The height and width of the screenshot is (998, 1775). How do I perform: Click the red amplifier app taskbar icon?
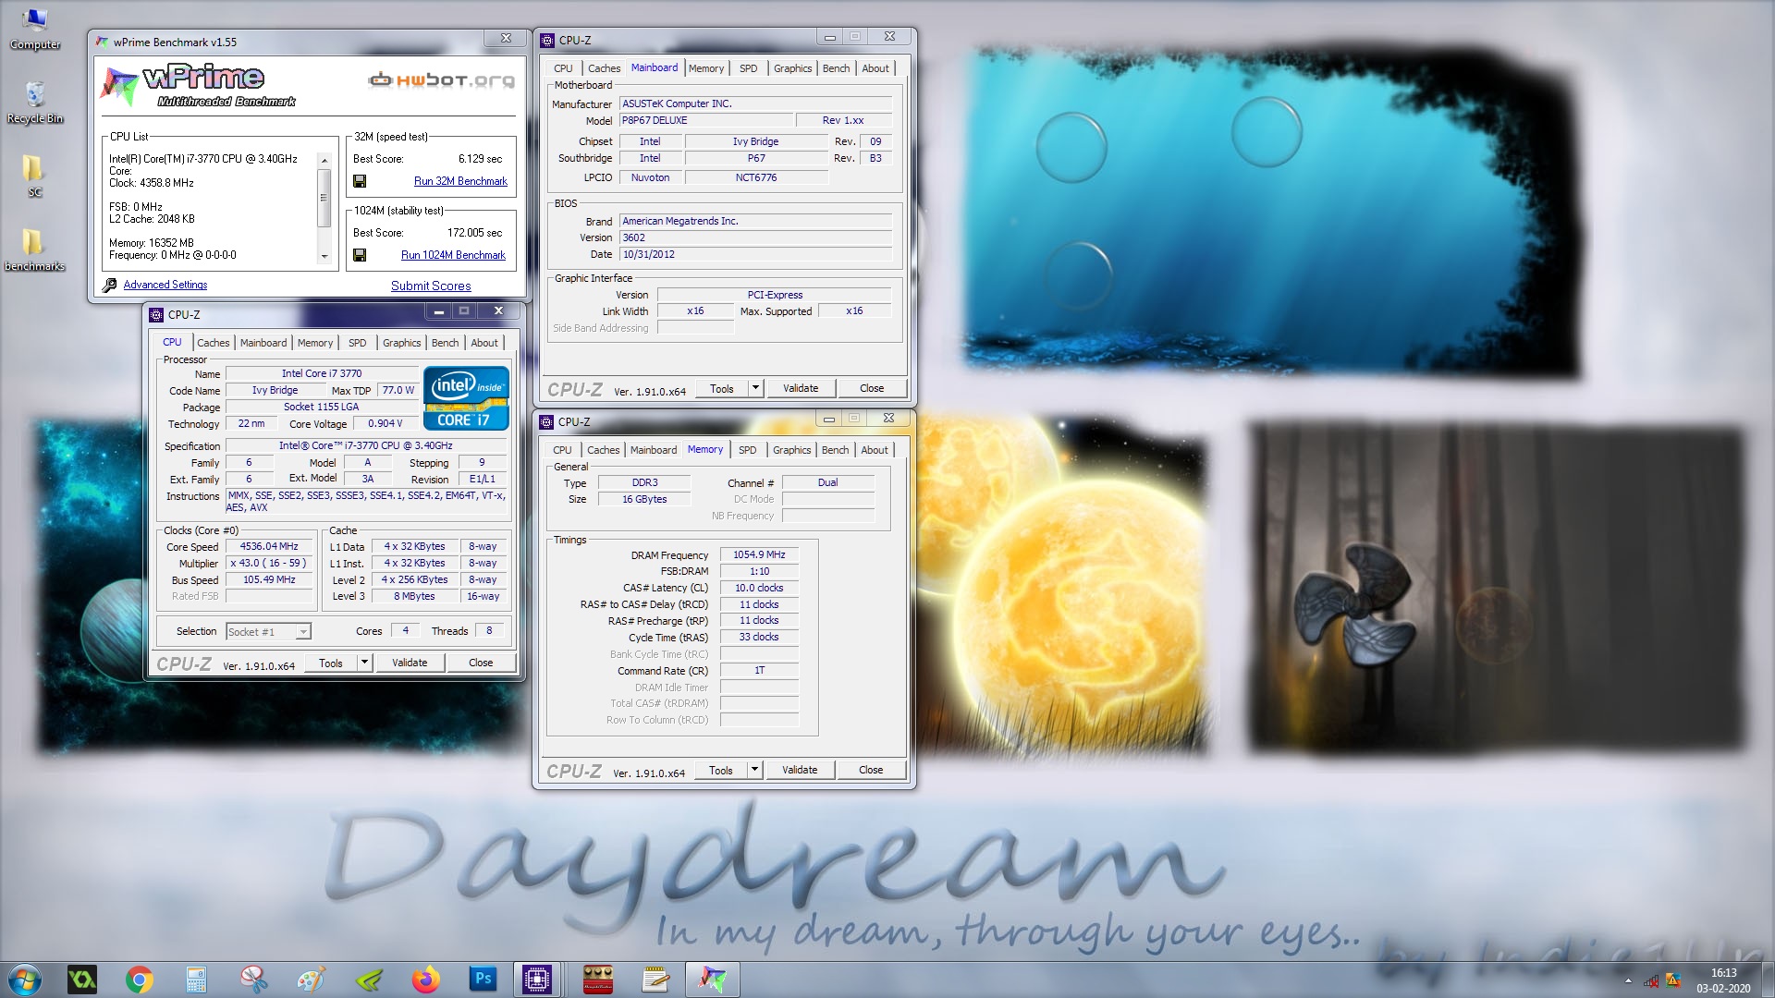tap(597, 980)
